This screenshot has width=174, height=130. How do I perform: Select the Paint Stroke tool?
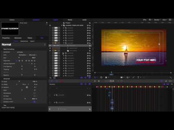(133, 77)
